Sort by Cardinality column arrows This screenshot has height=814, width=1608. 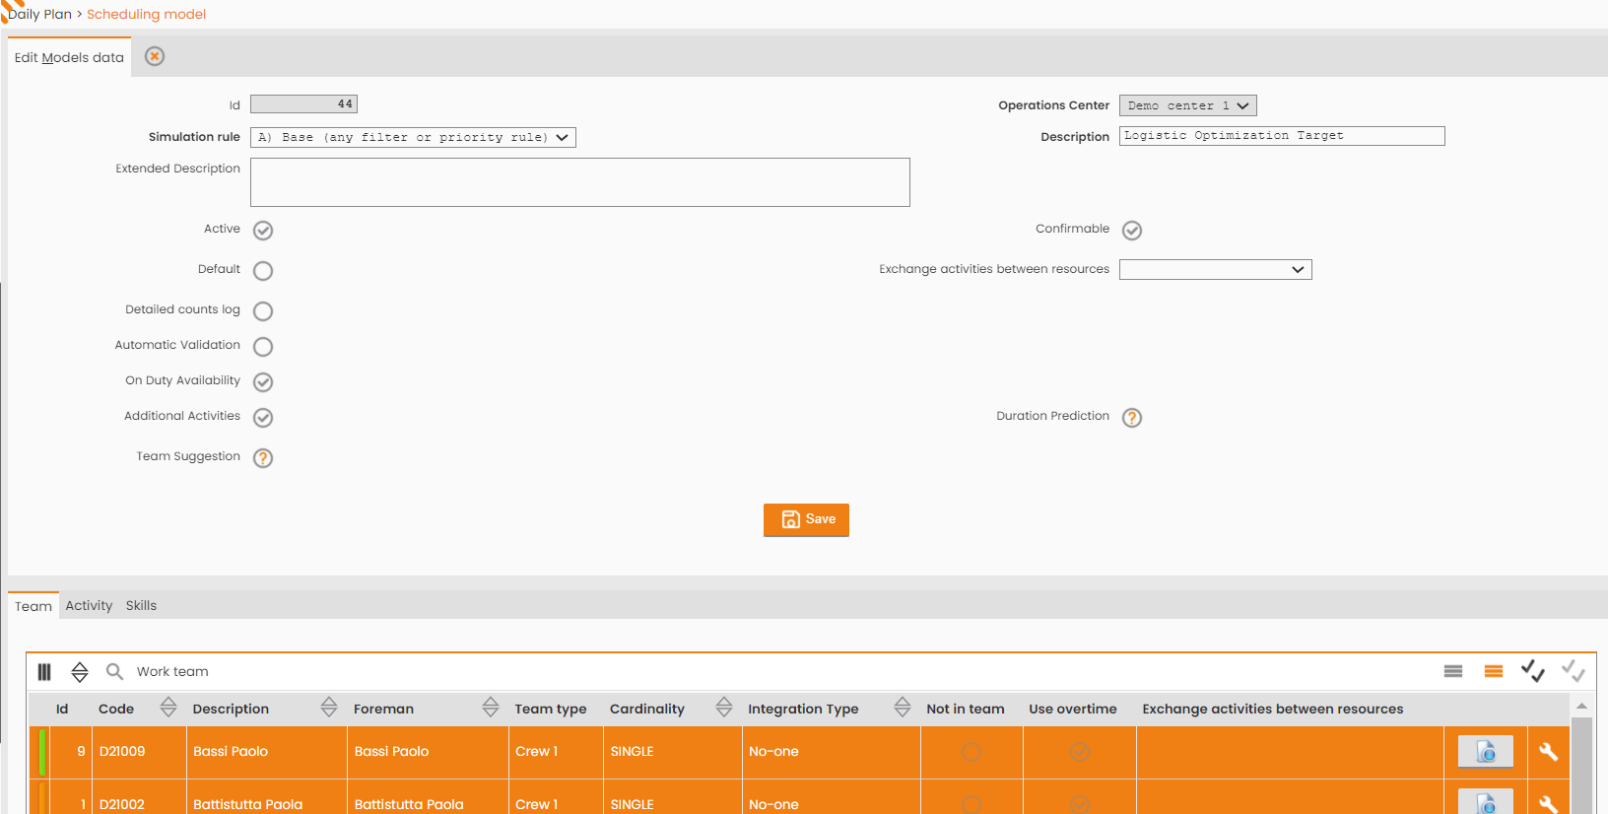pyautogui.click(x=724, y=707)
